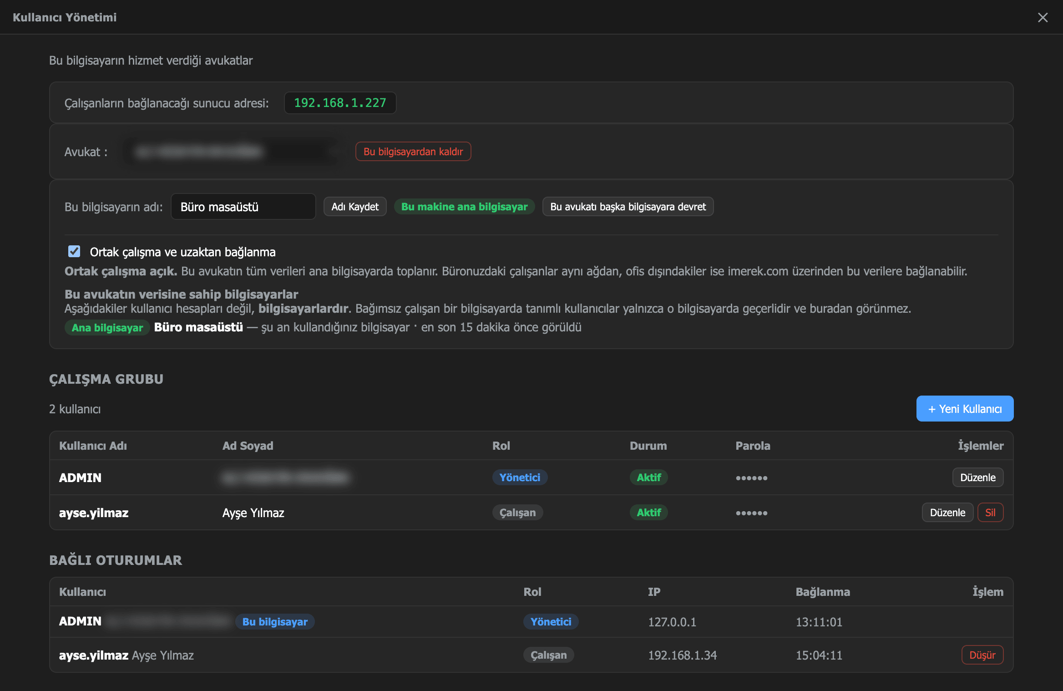Click Kullanıcı Adı column header
Screen dimensions: 1063x691
click(93, 446)
